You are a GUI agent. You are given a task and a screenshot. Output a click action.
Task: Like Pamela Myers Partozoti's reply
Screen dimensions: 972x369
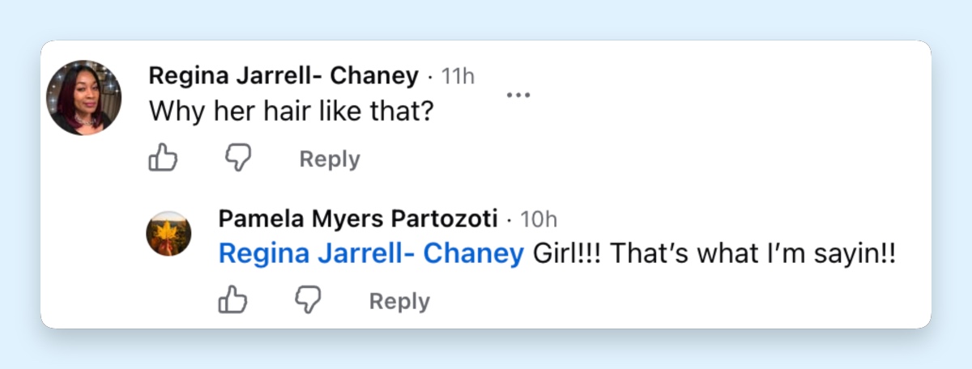pos(233,300)
